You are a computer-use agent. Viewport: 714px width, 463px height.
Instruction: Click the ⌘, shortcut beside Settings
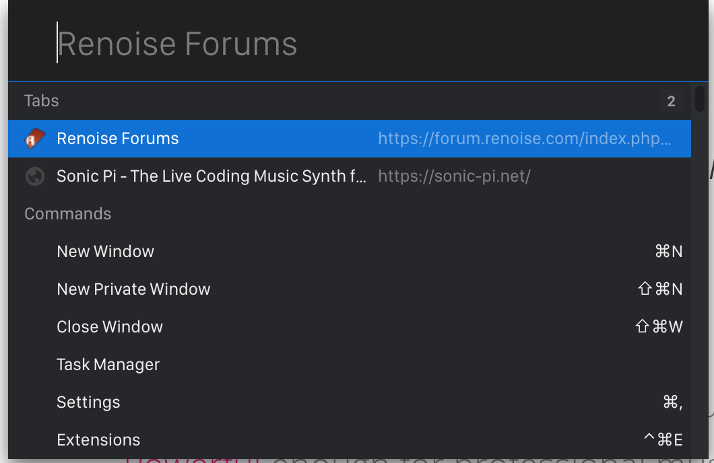pos(672,402)
